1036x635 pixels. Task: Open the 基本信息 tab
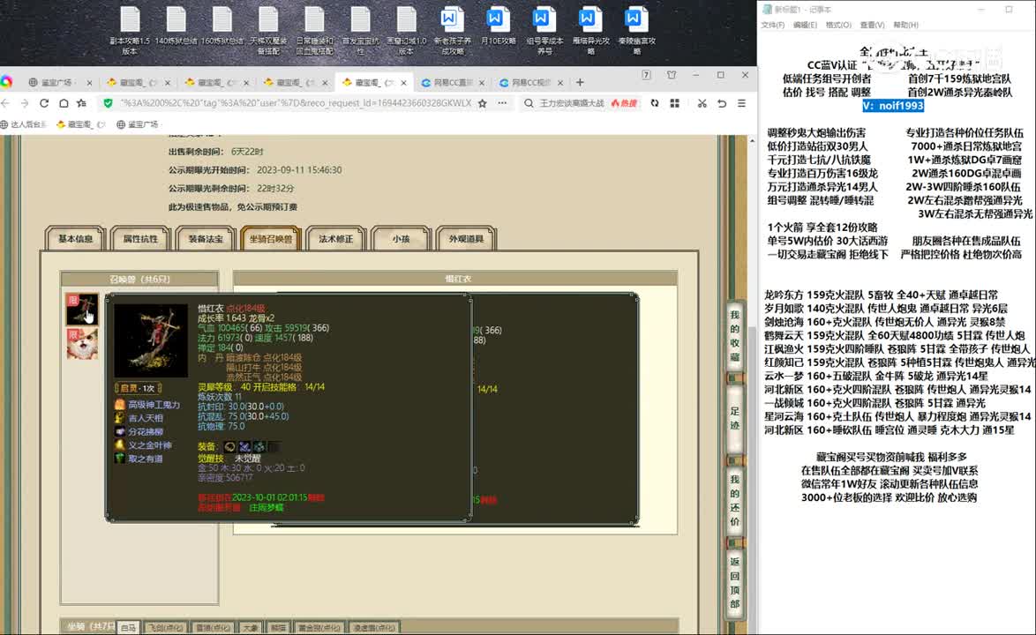click(x=75, y=239)
